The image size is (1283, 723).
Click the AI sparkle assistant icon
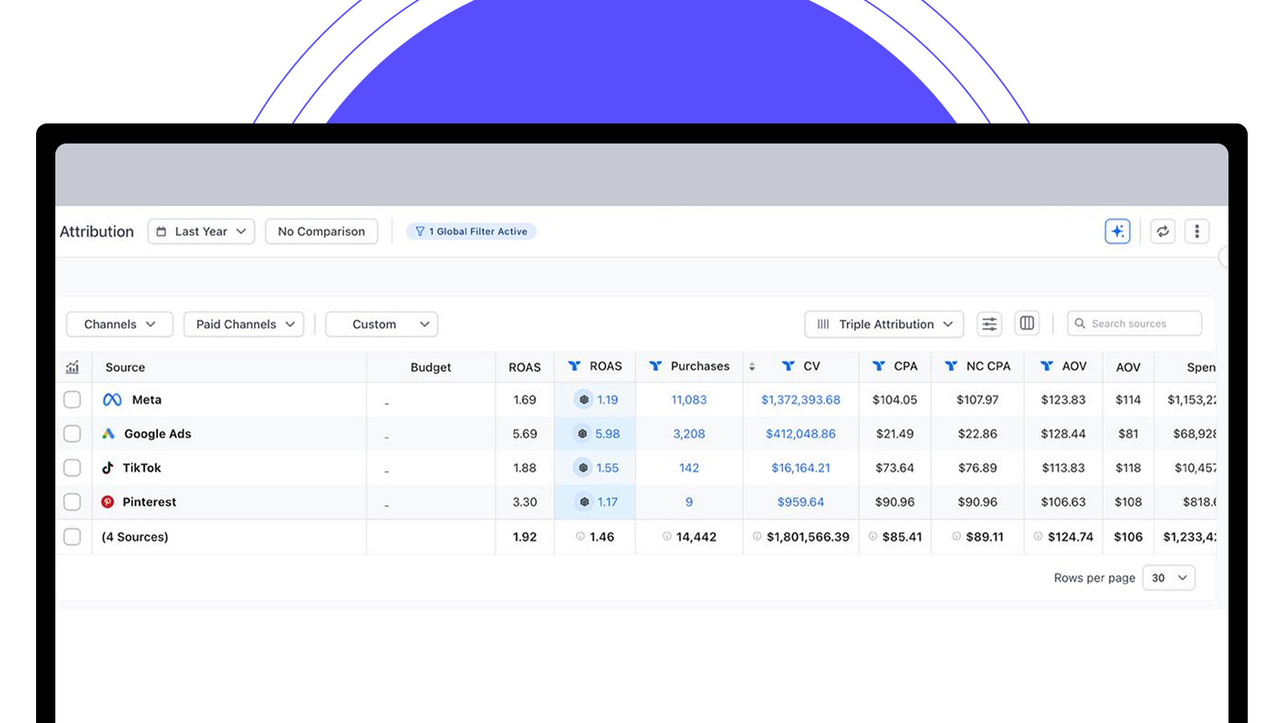click(x=1117, y=232)
